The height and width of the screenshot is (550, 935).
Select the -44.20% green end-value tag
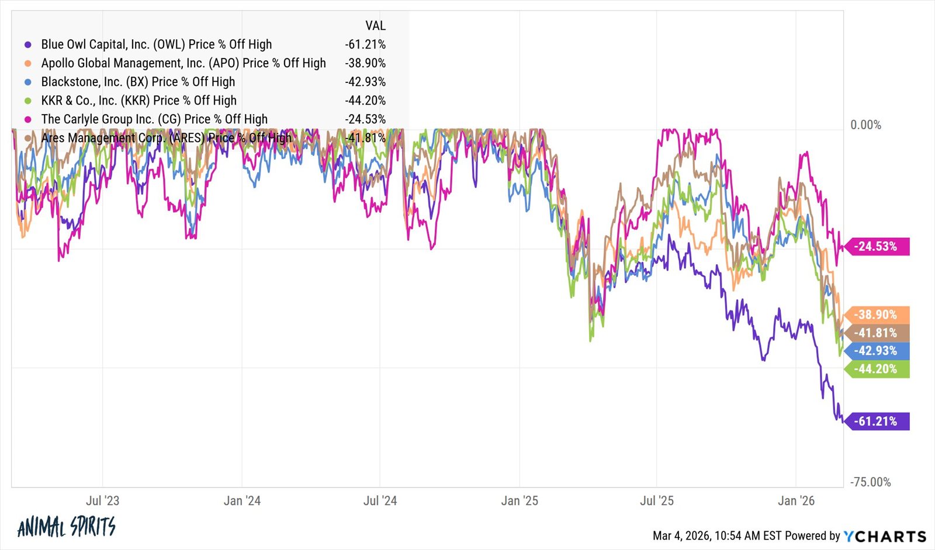(876, 369)
